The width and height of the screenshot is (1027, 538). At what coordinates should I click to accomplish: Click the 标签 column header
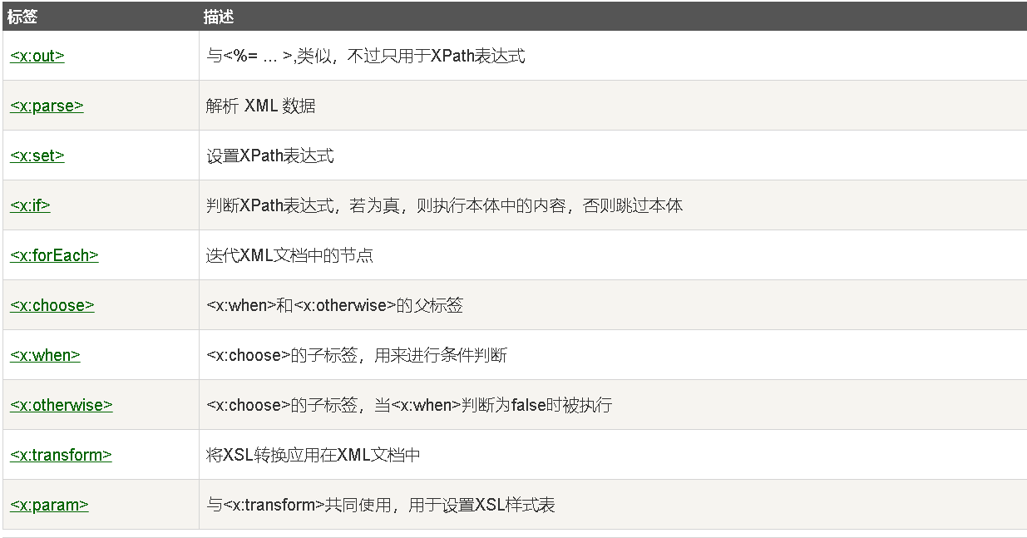pyautogui.click(x=22, y=17)
